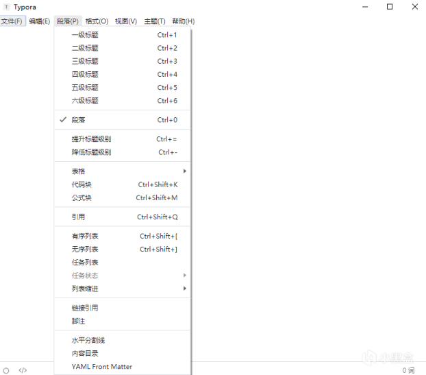Choose 四级标题 heading option
The image size is (426, 375).
point(123,74)
